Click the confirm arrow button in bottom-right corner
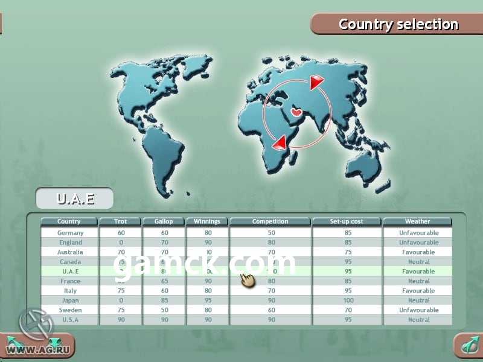The height and width of the screenshot is (362, 483). tap(467, 345)
